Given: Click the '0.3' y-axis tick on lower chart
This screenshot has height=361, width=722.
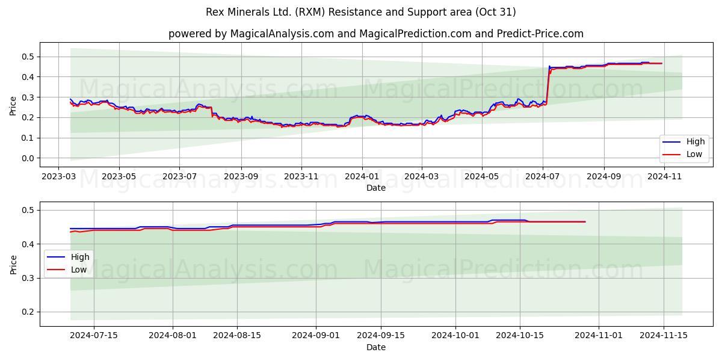Looking at the screenshot, I should coord(29,278).
